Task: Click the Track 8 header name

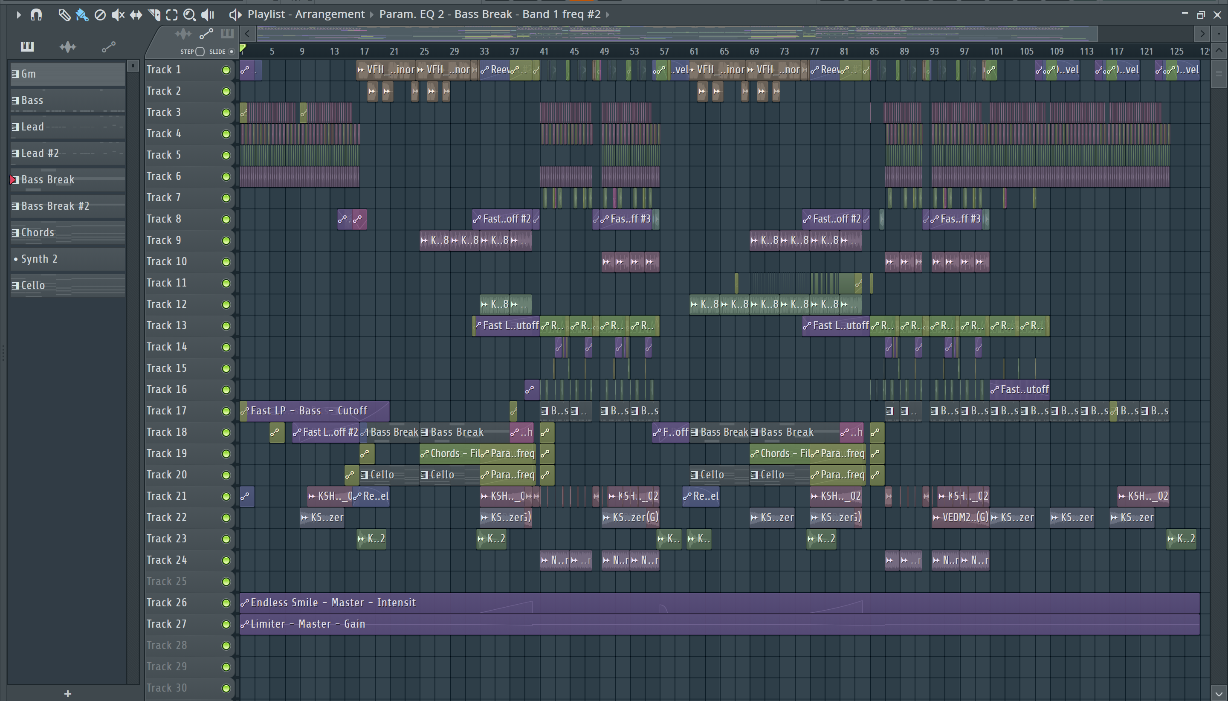Action: 164,219
